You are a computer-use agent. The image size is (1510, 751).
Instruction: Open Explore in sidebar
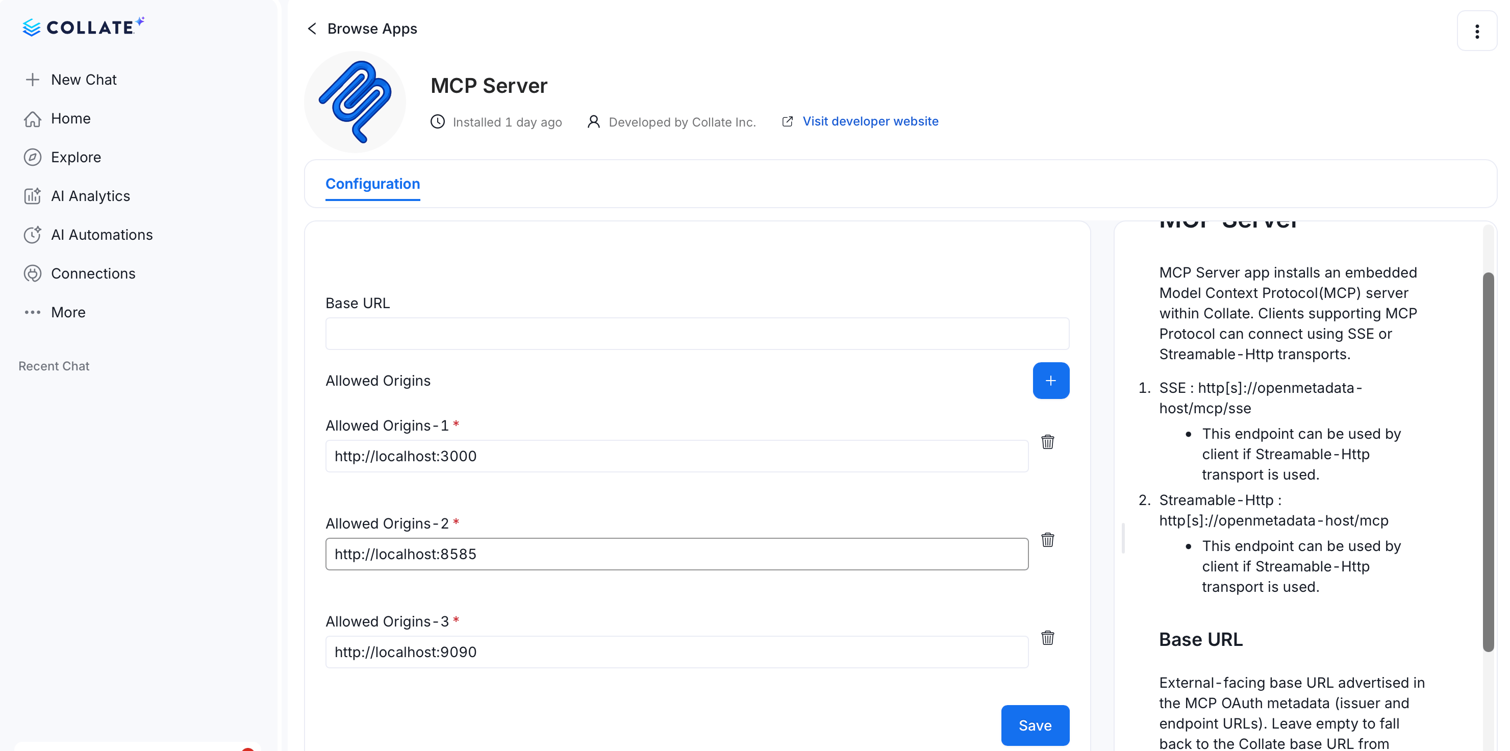click(76, 157)
